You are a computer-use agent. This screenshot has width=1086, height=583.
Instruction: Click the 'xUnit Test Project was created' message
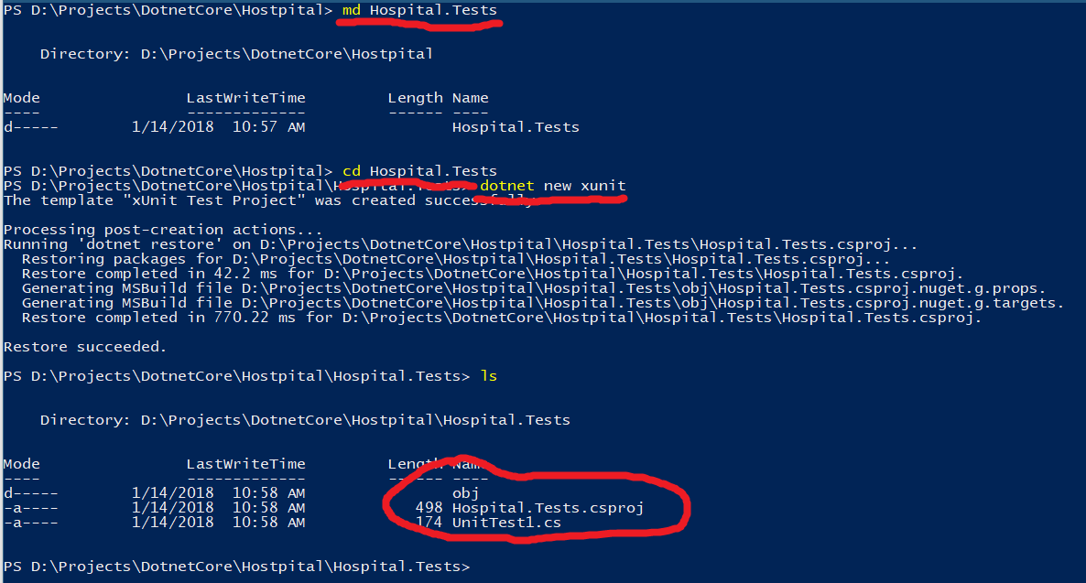click(x=266, y=200)
